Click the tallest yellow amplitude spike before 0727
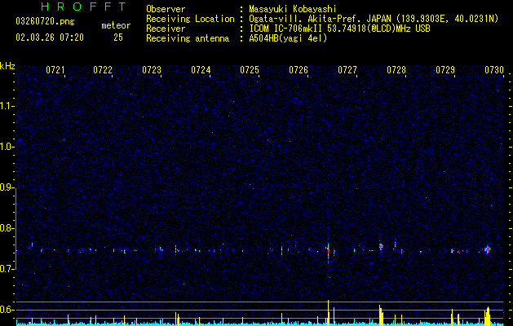 click(328, 312)
